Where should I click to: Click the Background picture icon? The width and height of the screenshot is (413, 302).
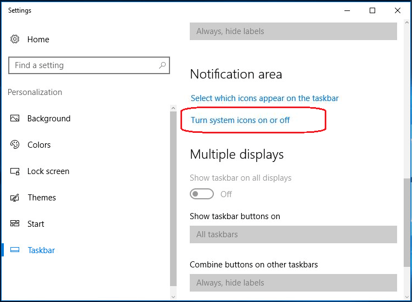click(x=15, y=119)
